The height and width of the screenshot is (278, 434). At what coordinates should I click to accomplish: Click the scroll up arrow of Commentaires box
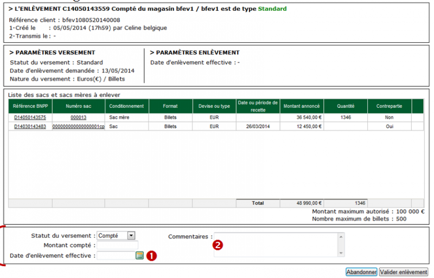pyautogui.click(x=341, y=237)
